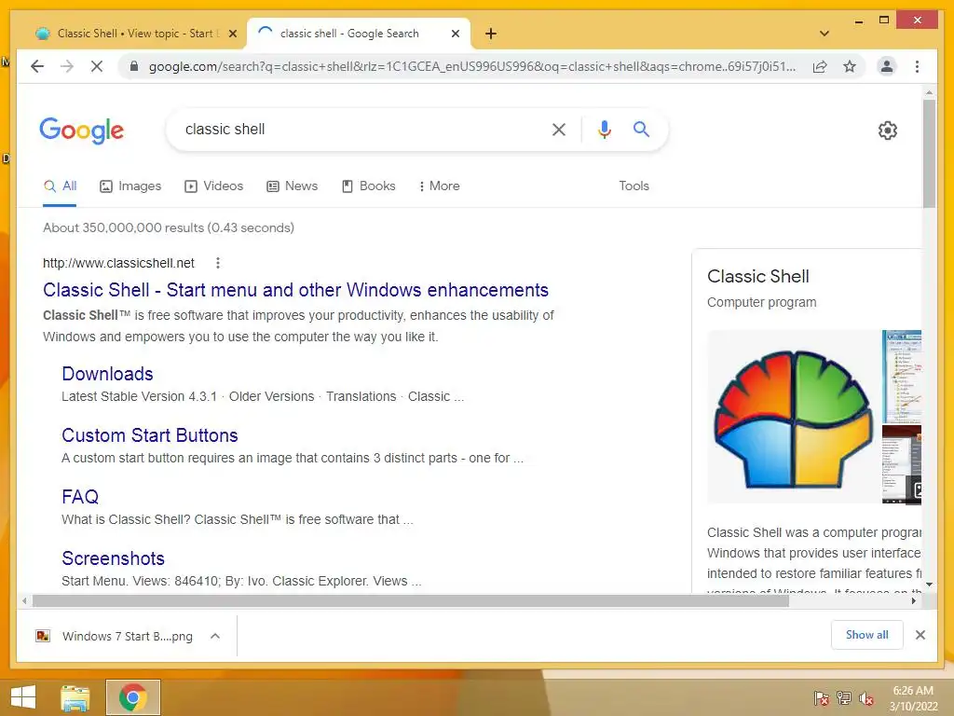
Task: Open the classicshell.net result options three dots
Action: click(218, 263)
